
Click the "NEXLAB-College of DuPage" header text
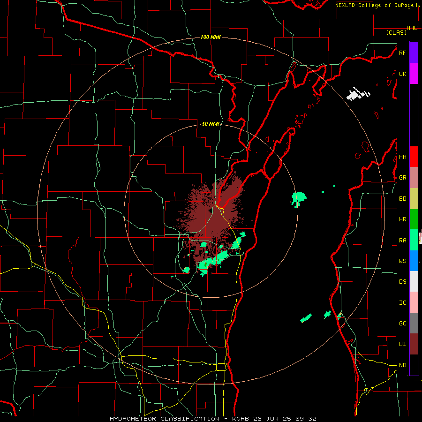pyautogui.click(x=375, y=5)
